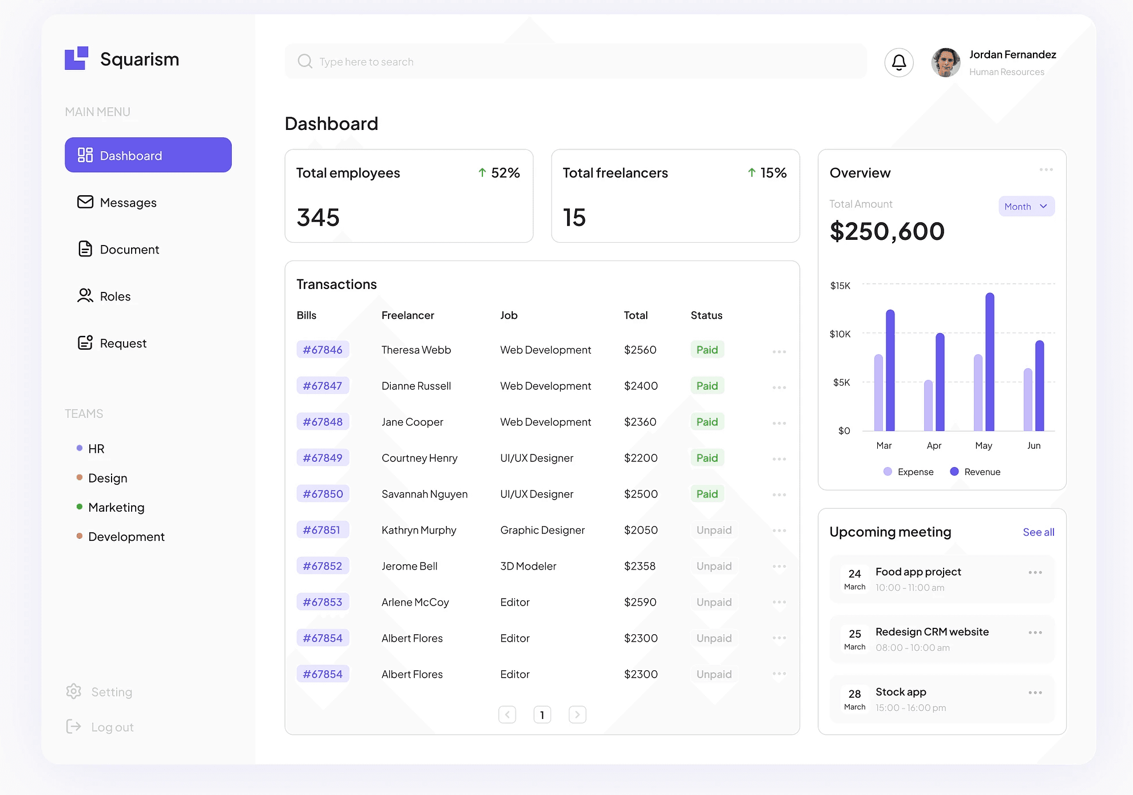Select HR team
Viewport: 1133px width, 795px height.
96,449
